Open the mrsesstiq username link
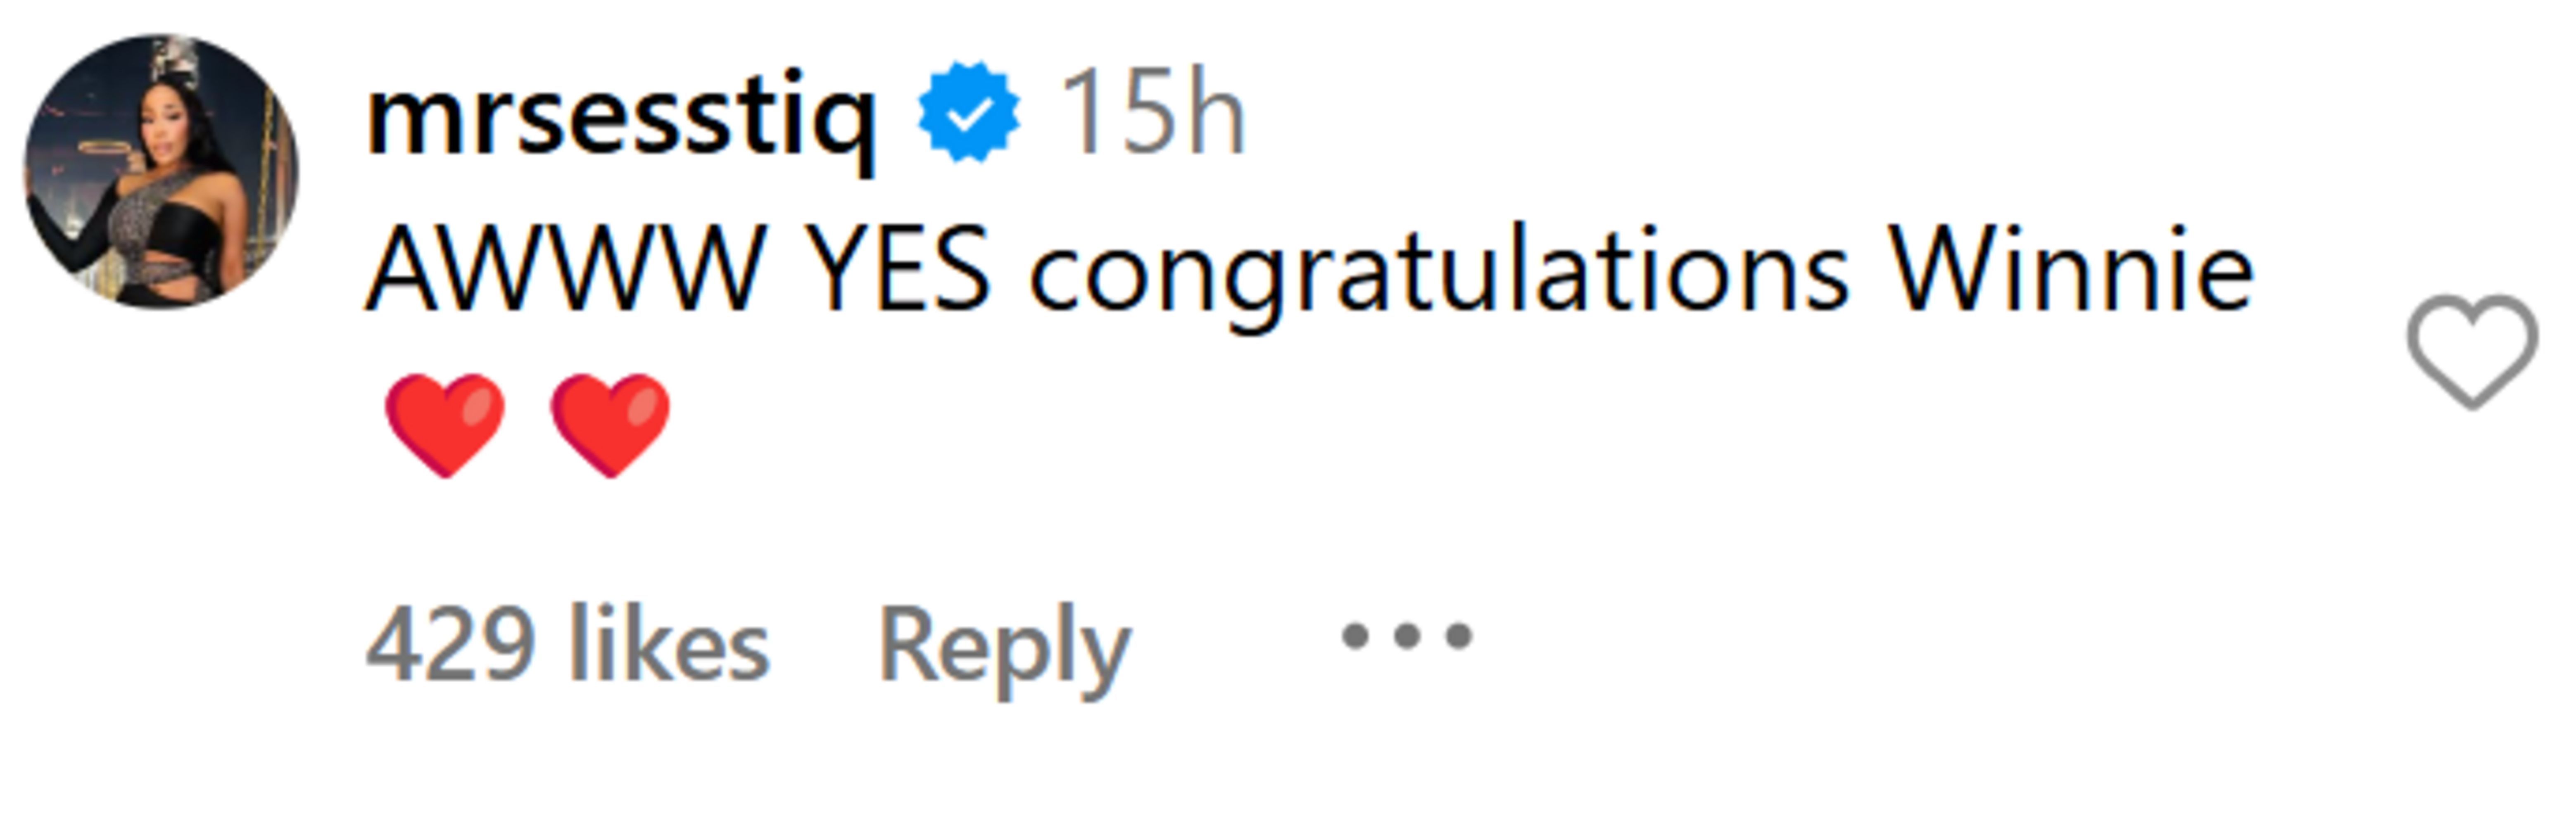The image size is (2576, 826). tap(621, 118)
